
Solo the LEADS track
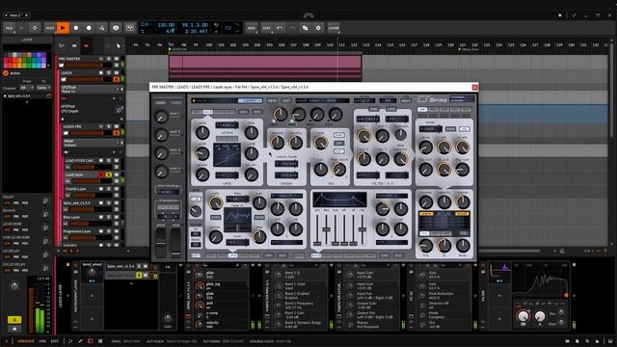coord(109,73)
